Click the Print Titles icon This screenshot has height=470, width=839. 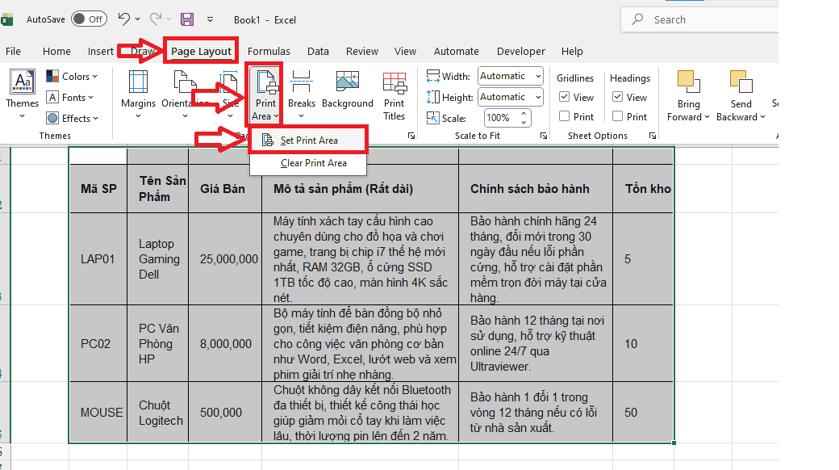[x=394, y=82]
